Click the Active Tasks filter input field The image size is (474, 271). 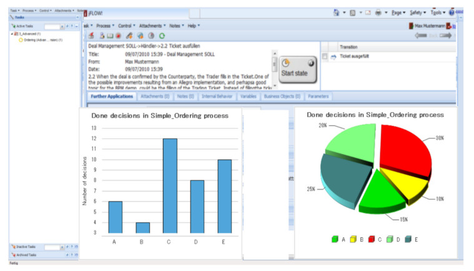click(x=51, y=26)
